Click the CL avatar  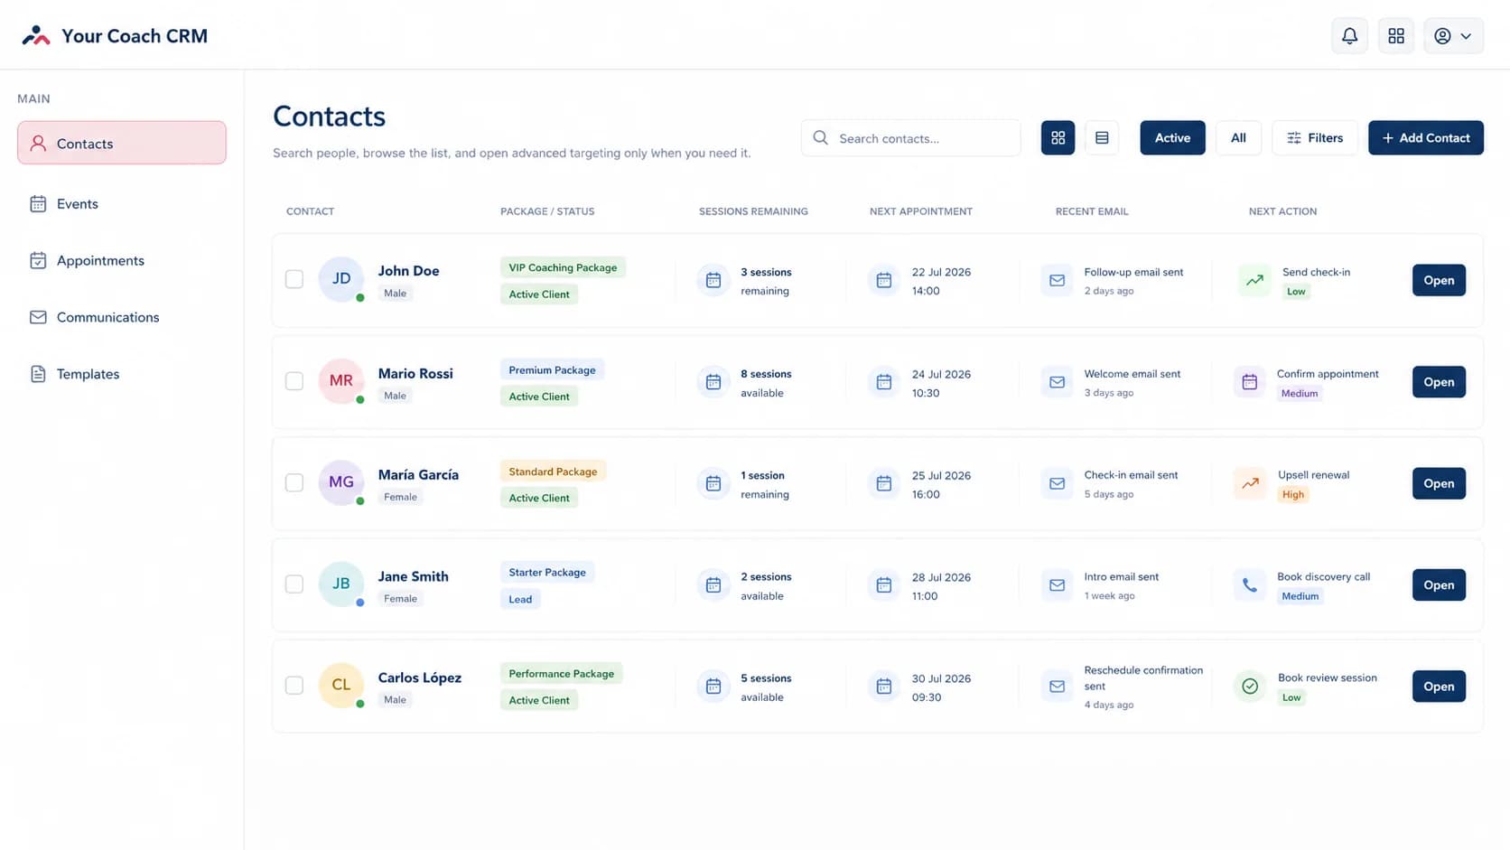pyautogui.click(x=341, y=686)
